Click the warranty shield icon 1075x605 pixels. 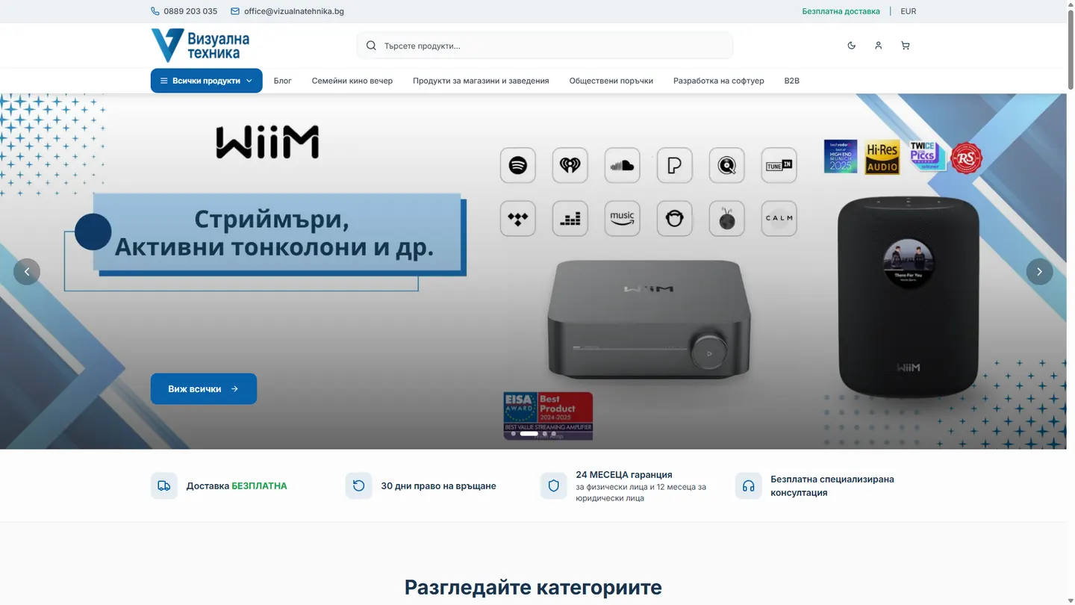(x=553, y=485)
